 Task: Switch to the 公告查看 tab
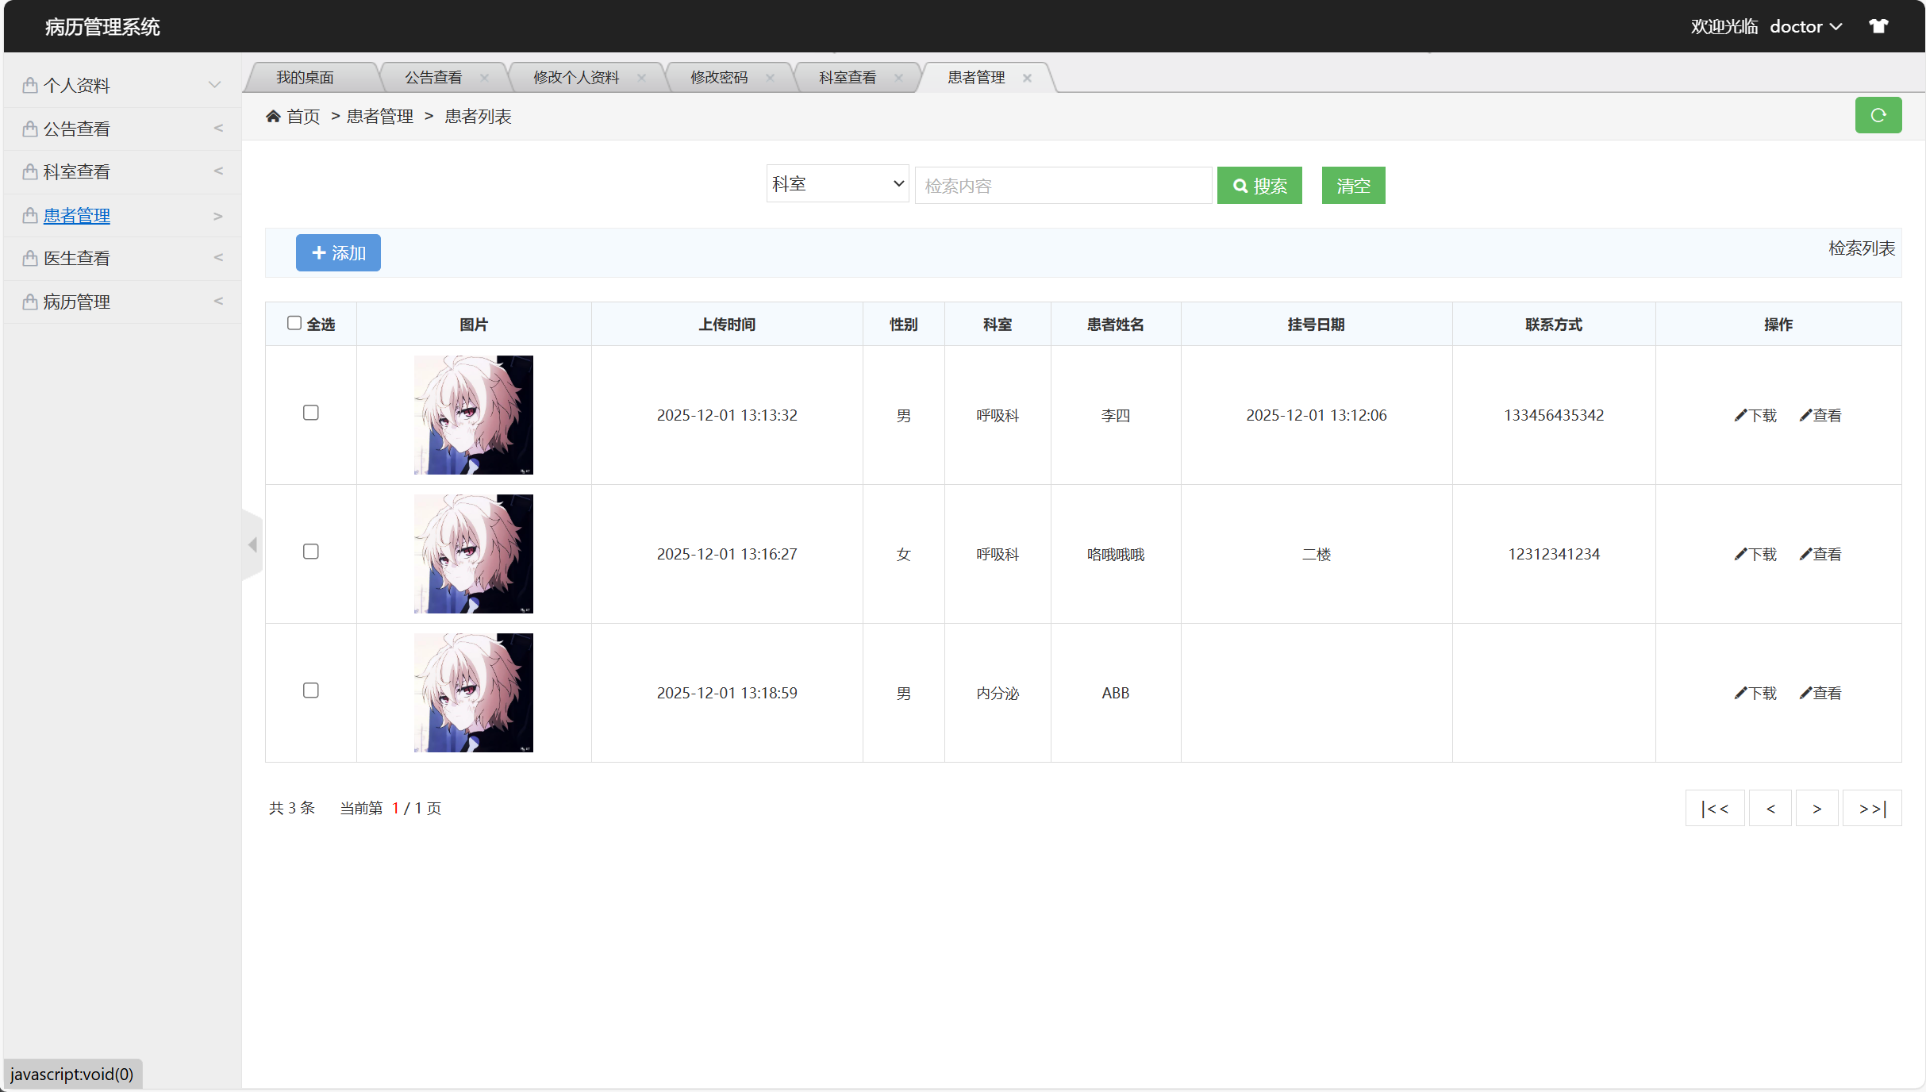pyautogui.click(x=433, y=77)
